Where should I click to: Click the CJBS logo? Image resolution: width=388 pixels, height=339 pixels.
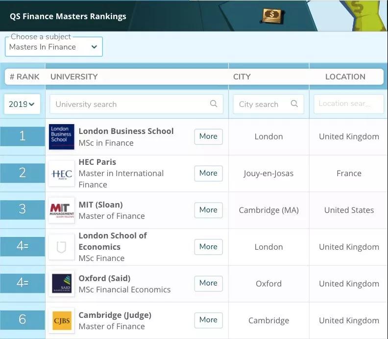click(x=62, y=320)
